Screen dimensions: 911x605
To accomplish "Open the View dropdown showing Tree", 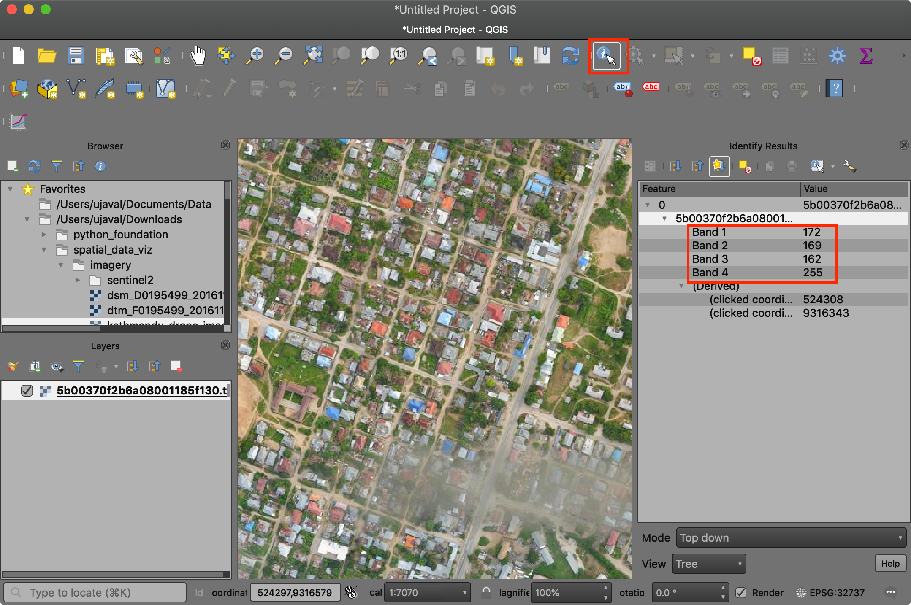I will pyautogui.click(x=708, y=564).
